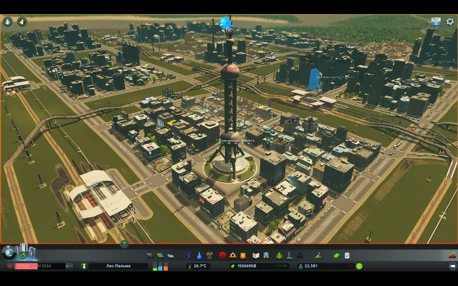Open the City policies checklist panel
Viewport: 458px width, 286px height.
coord(347,256)
